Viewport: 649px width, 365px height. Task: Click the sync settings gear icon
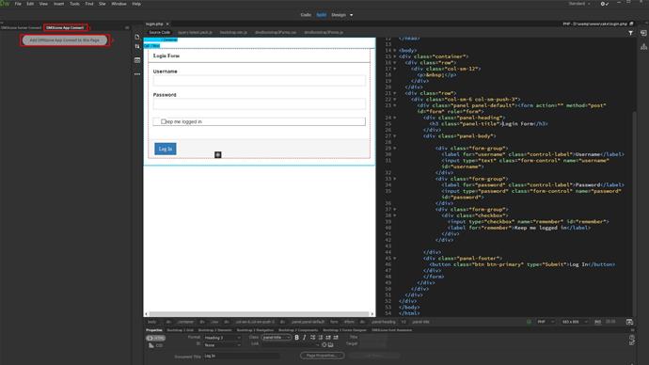(x=604, y=4)
